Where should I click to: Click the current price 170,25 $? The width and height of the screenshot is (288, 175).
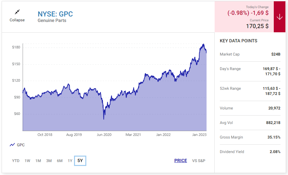[257, 26]
